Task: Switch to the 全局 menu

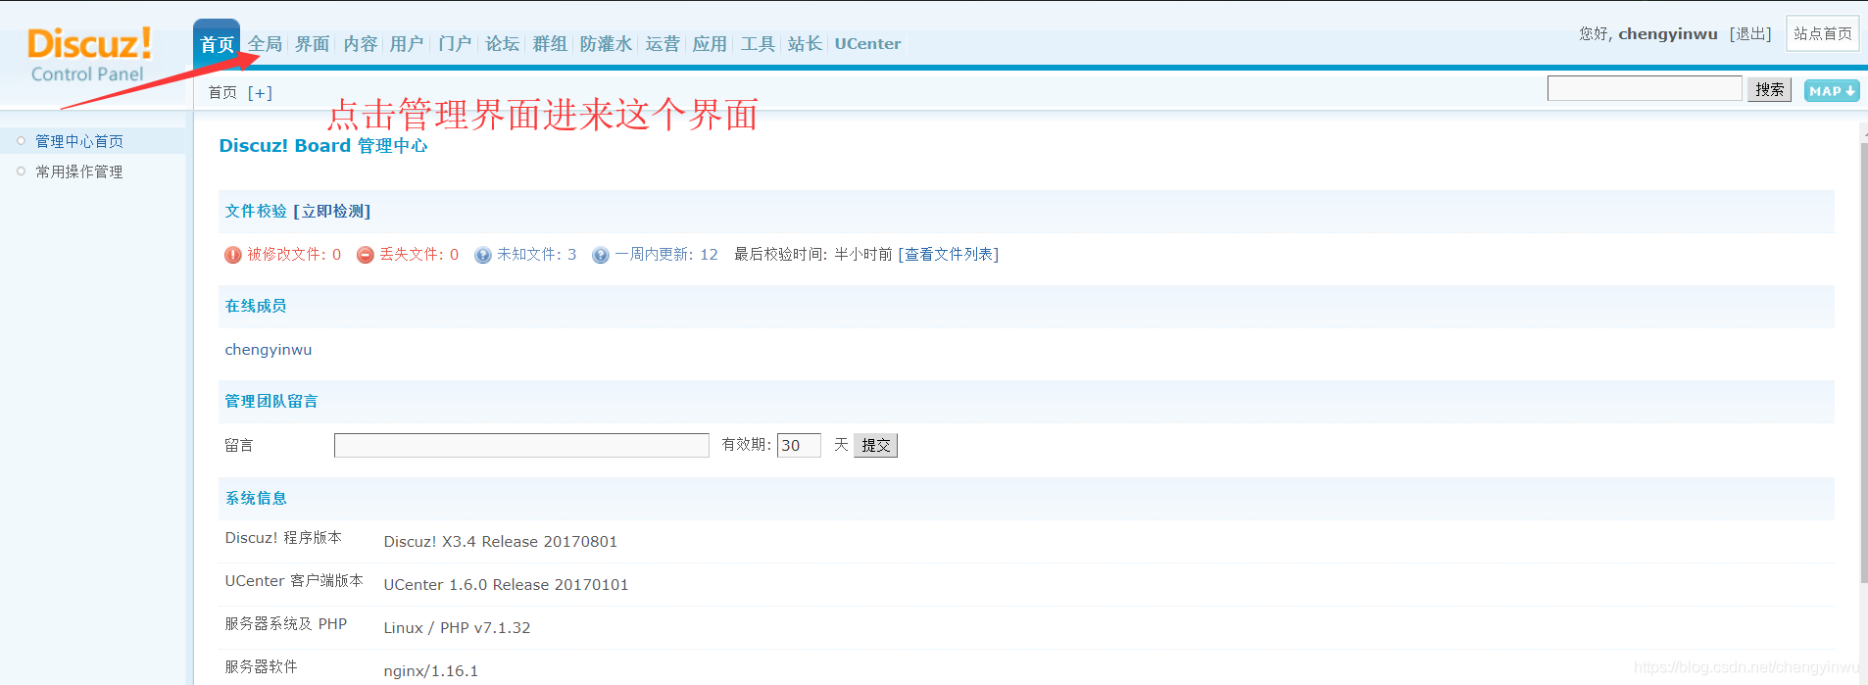Action: [265, 43]
